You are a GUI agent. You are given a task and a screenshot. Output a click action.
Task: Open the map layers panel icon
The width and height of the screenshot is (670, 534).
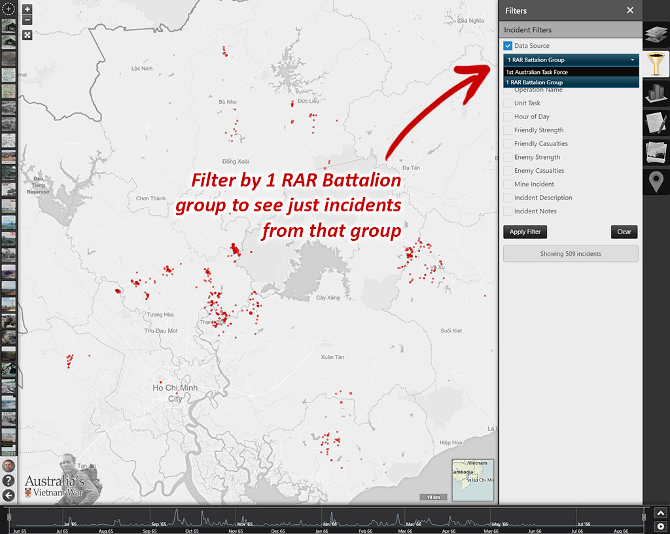click(656, 34)
